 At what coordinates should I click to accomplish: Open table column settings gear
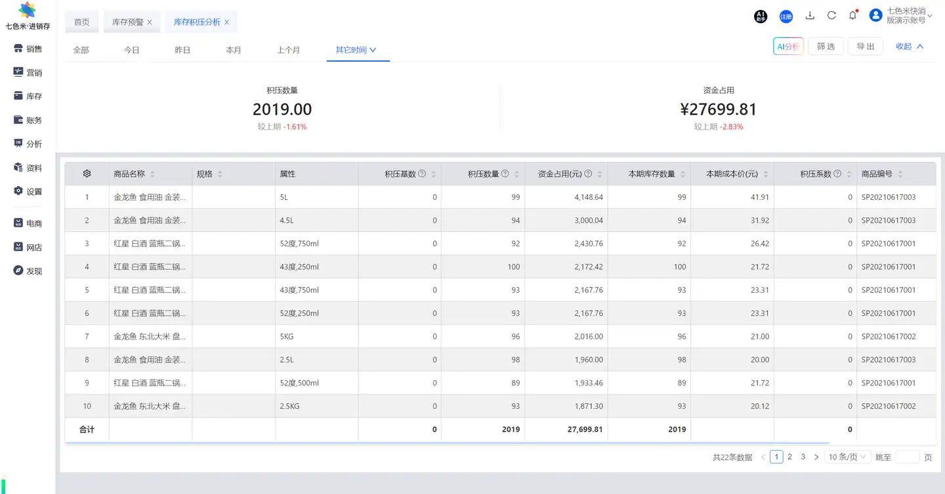click(x=87, y=174)
